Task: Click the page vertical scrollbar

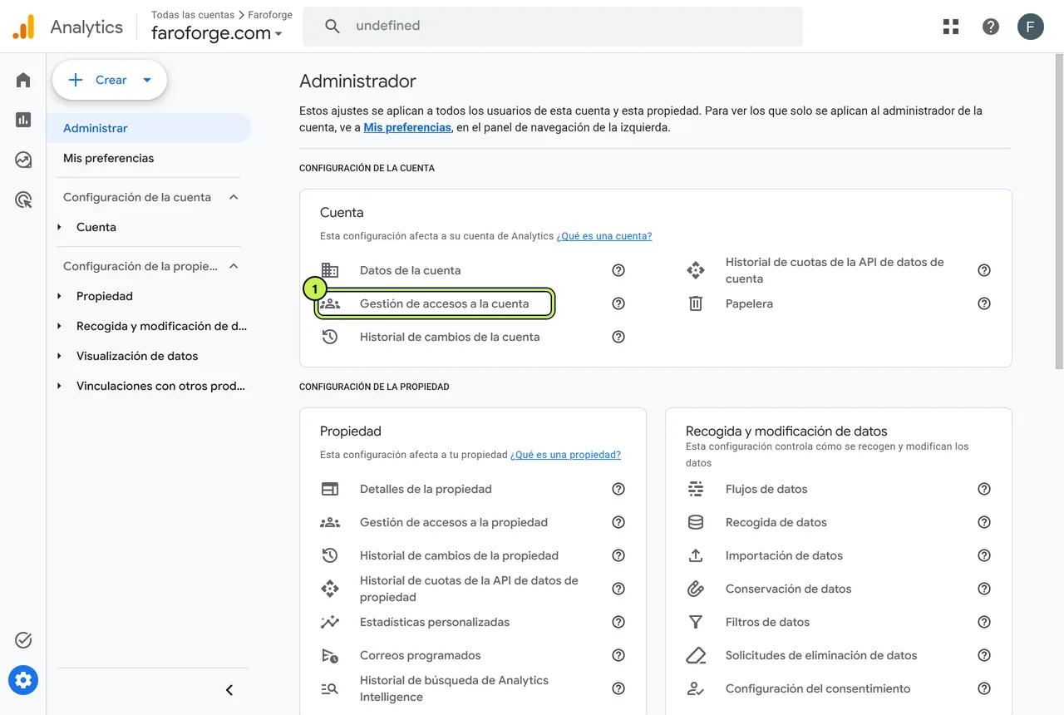Action: [1059, 212]
